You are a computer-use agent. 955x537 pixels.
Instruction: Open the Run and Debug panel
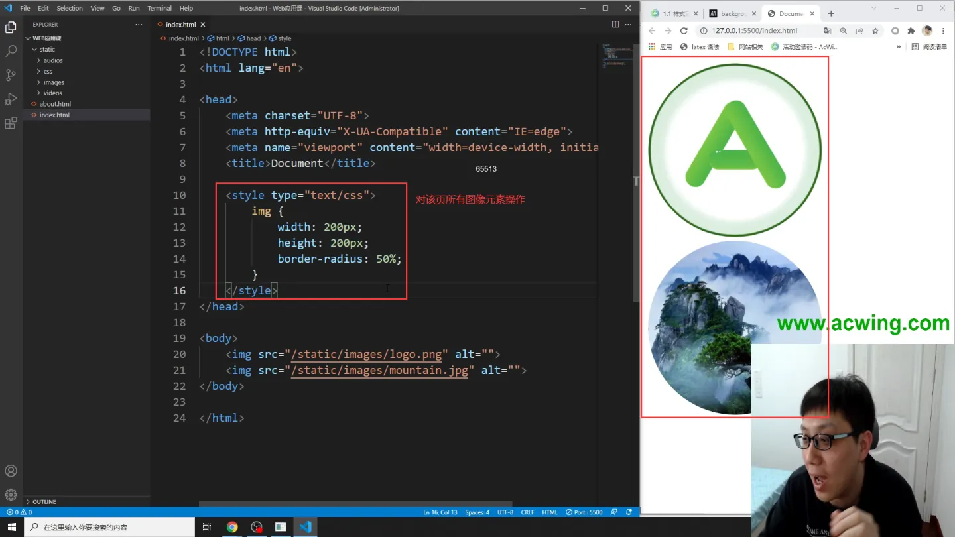pyautogui.click(x=11, y=99)
